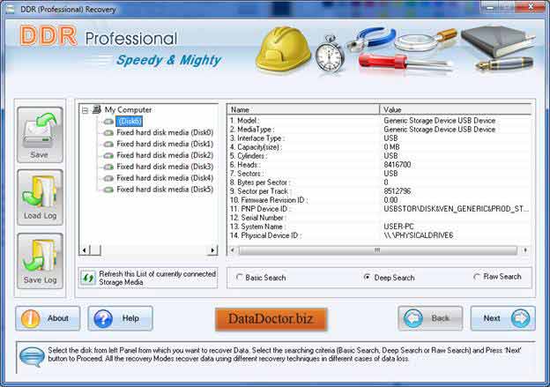Click the '1. Model' row
Viewport: 550px width, 387px height.
[379, 121]
